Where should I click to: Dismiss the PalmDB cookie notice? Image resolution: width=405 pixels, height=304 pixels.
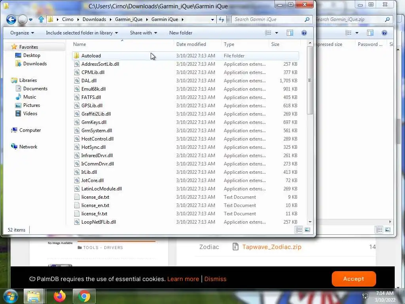(215, 279)
